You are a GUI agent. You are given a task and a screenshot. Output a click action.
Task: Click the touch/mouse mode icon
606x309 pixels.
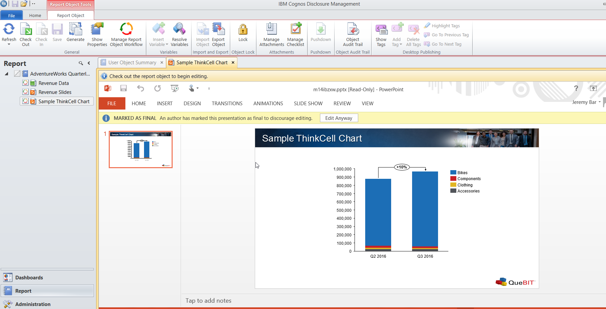tap(192, 88)
